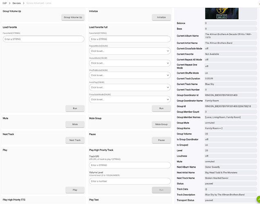Select 'The Allman Brothers Band' artist value
260x204 pixels.
click(x=231, y=43)
